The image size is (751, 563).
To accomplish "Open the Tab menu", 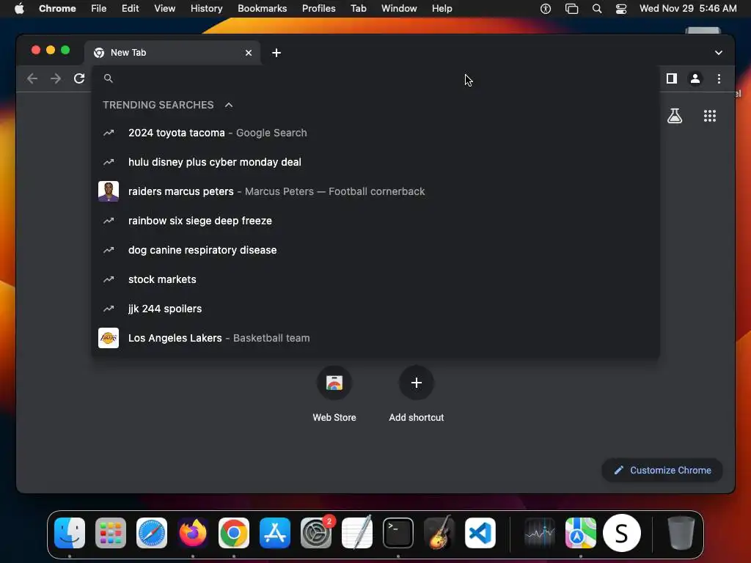I will click(358, 9).
